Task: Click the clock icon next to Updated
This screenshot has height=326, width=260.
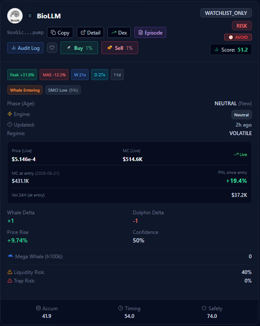Action: click(10, 125)
